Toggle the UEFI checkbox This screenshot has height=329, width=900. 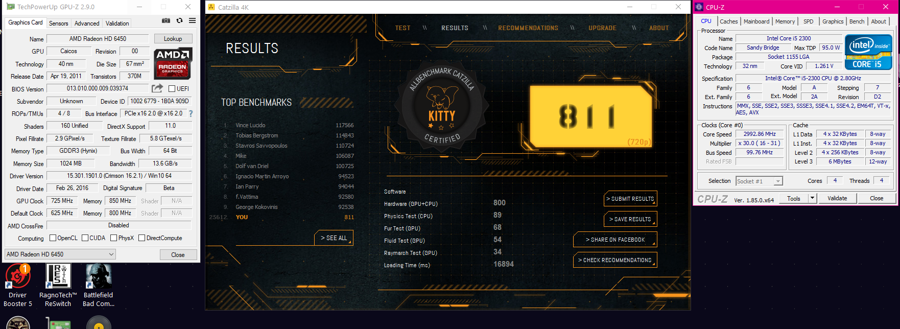[x=172, y=88]
